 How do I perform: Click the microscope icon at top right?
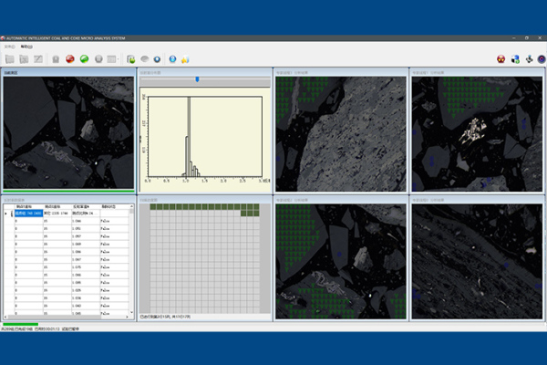coord(528,59)
